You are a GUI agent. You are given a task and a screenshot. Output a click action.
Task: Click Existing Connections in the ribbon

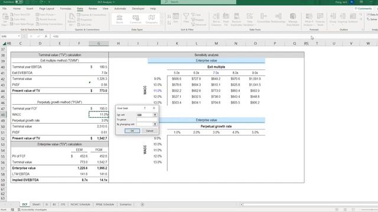click(x=49, y=24)
